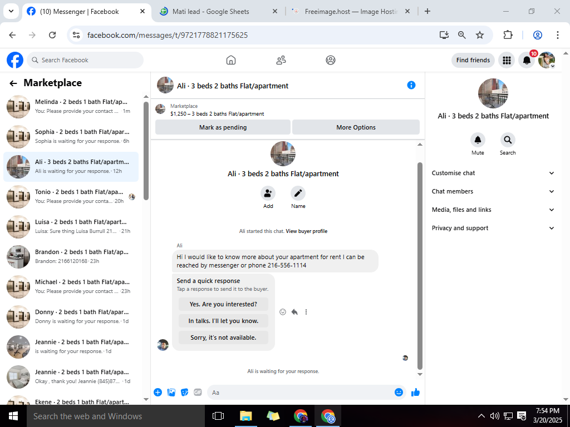Image resolution: width=570 pixels, height=427 pixels.
Task: Open Luisa 2 beds 1 bath conversation
Action: coord(71,227)
